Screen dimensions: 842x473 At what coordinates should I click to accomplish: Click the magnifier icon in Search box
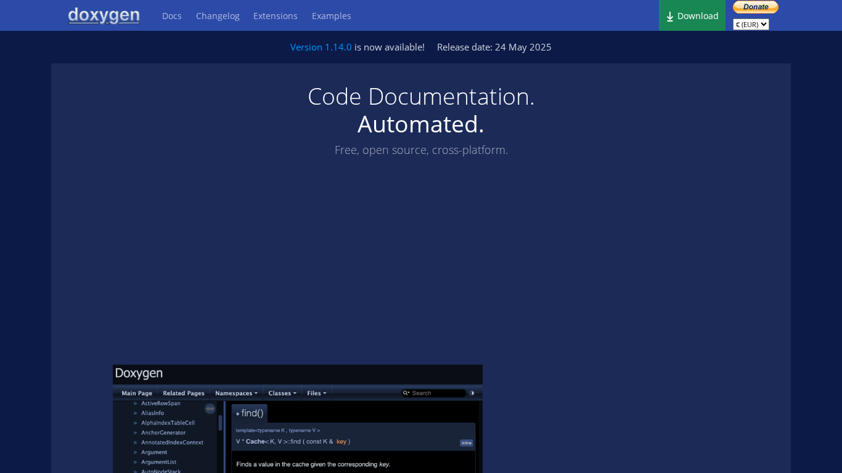[406, 393]
